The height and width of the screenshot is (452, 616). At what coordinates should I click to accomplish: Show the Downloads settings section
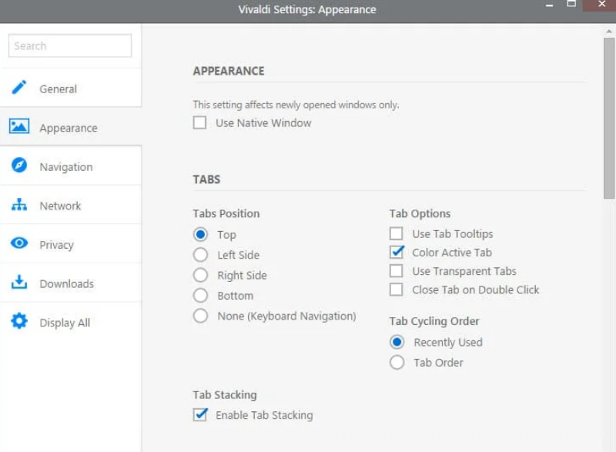[x=71, y=283]
